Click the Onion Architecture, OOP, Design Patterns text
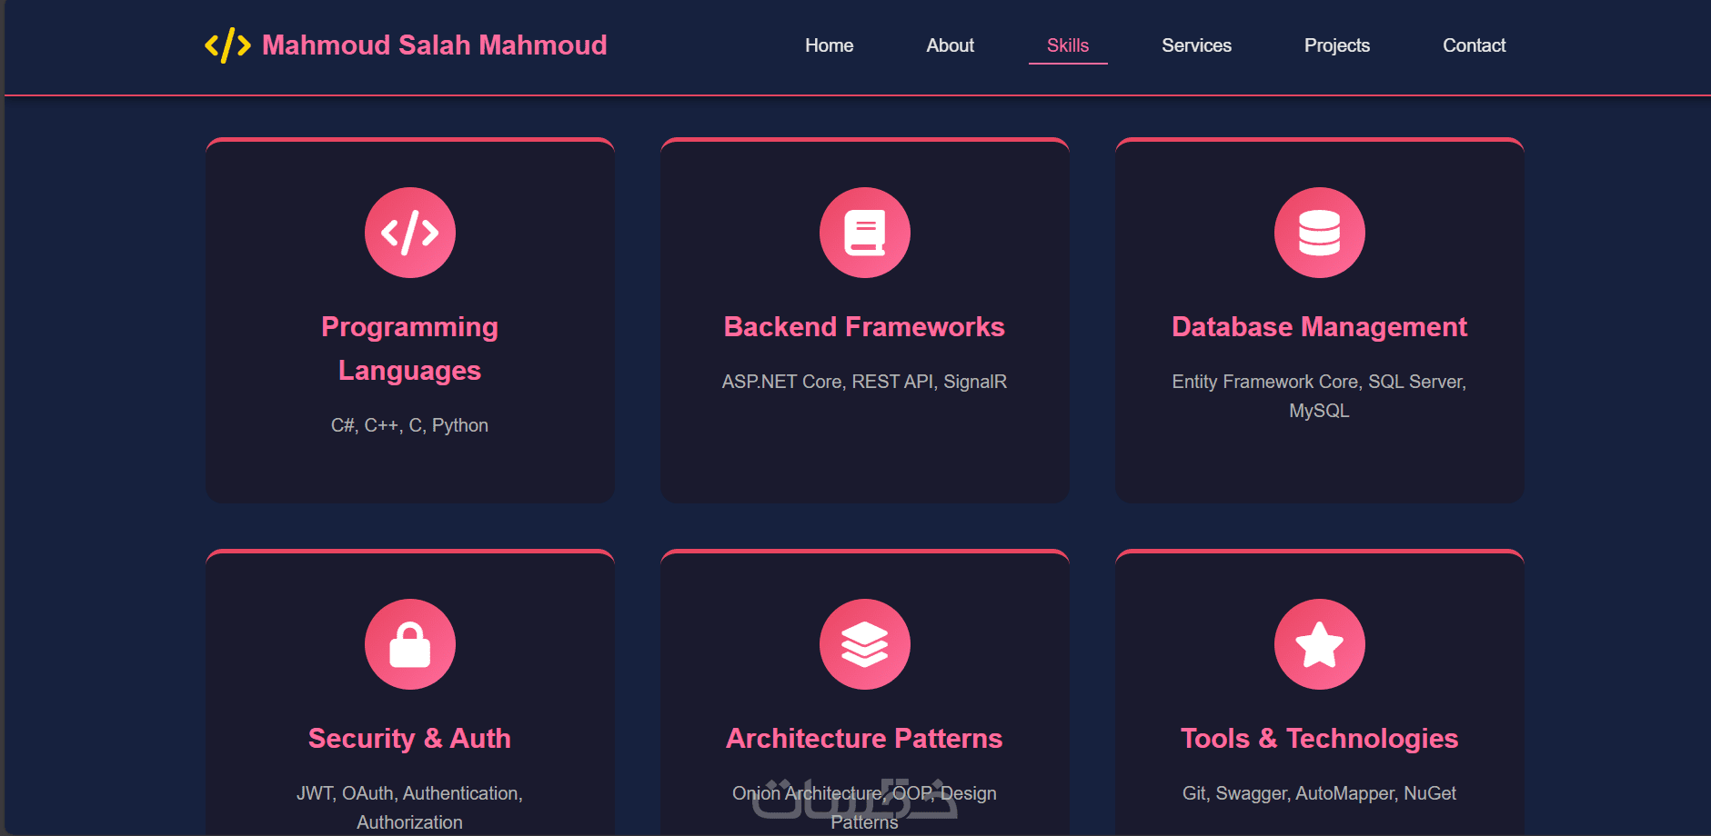The image size is (1711, 836). coord(865,808)
